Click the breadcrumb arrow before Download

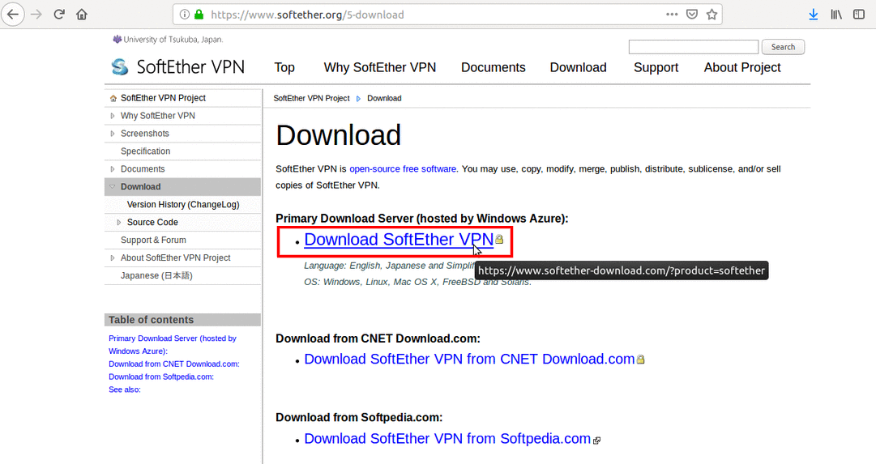coord(359,99)
